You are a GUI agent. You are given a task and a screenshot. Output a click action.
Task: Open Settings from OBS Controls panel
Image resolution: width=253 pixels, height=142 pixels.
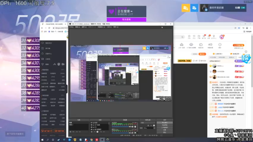click(164, 130)
